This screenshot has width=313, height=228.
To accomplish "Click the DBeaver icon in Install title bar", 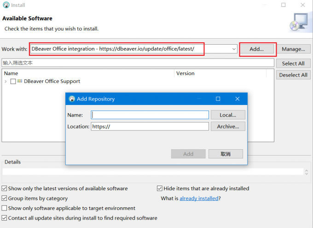I will tap(6, 5).
